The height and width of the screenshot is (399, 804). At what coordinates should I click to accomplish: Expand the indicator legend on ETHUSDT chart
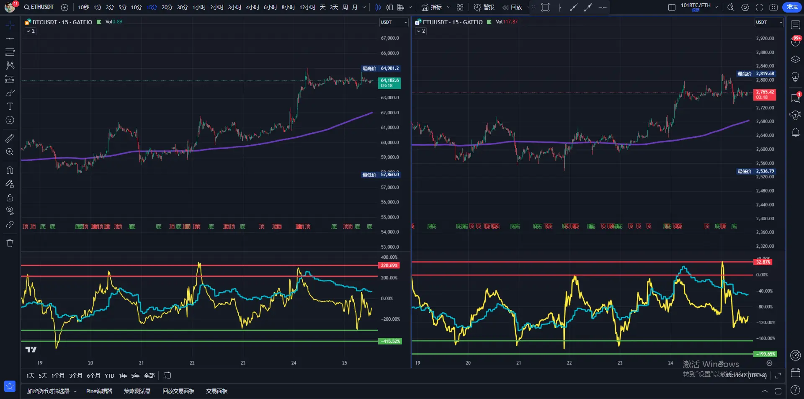(420, 31)
